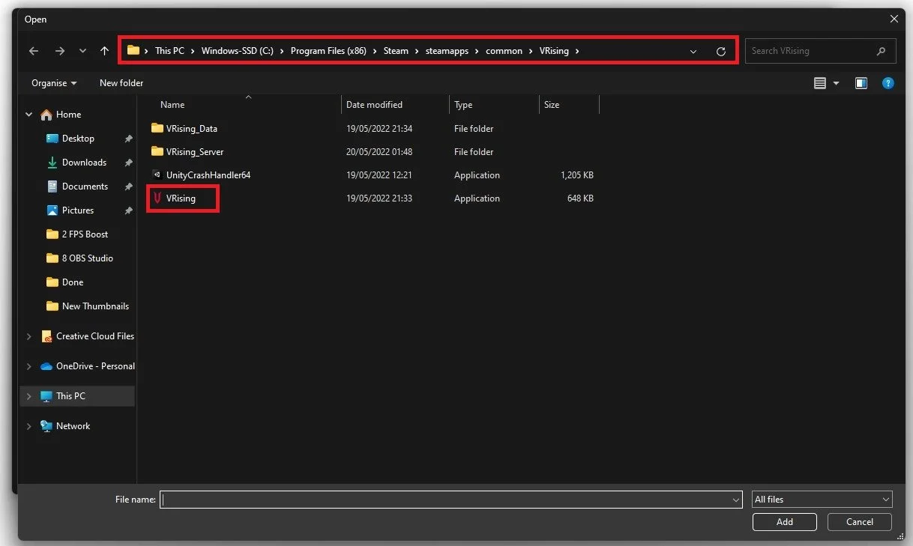Expand the Network node
Screen dimensions: 913x546
point(29,426)
